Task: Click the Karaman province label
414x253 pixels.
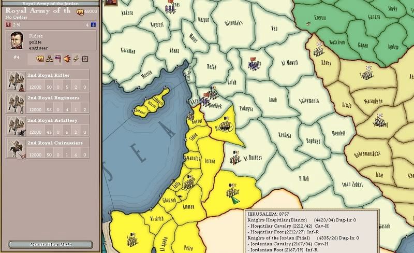Action: point(128,50)
